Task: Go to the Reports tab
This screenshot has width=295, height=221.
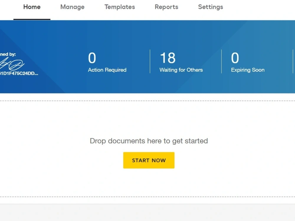Action: click(166, 7)
